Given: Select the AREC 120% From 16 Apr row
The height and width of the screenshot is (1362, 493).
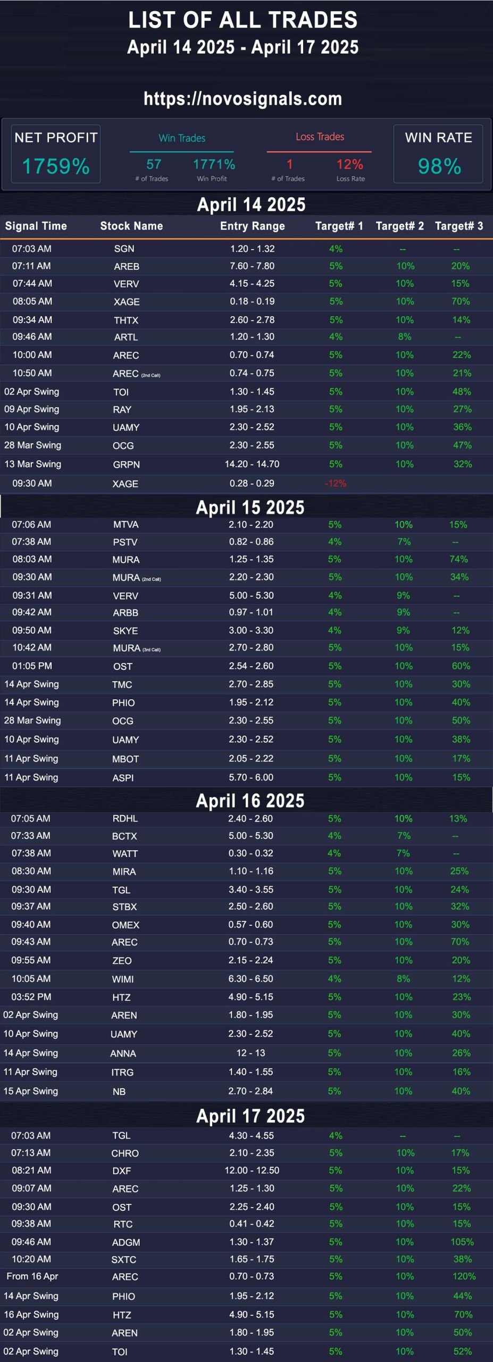Looking at the screenshot, I should point(246,1276).
